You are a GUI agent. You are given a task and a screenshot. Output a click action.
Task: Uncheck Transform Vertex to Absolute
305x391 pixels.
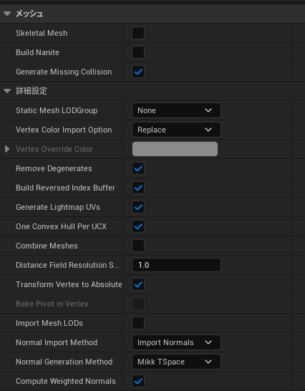click(138, 284)
